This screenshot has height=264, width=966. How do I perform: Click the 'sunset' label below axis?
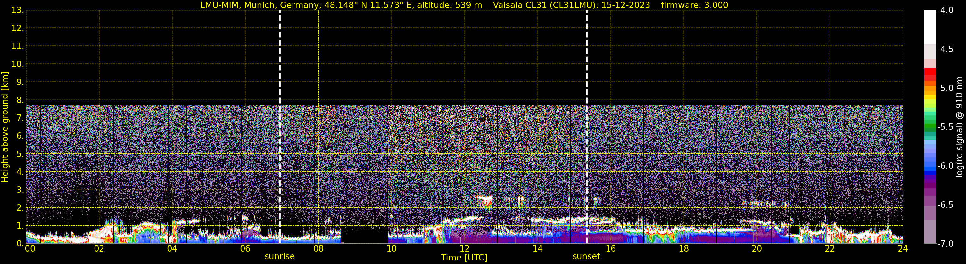[x=586, y=257]
